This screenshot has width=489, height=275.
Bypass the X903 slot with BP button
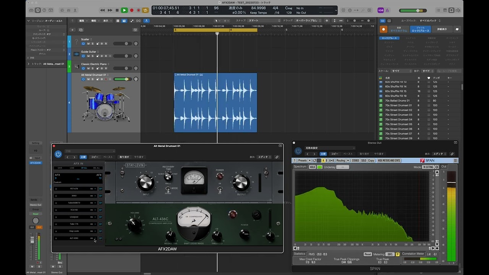[x=100, y=196]
